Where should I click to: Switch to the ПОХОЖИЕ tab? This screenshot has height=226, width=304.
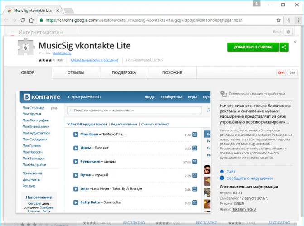click(172, 72)
